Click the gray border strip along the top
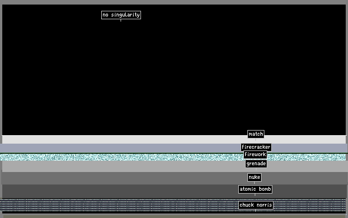 coord(174,2)
